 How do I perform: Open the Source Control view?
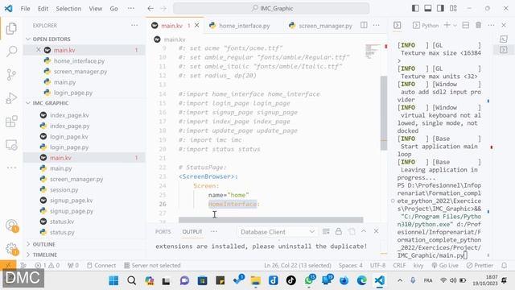coord(11,75)
